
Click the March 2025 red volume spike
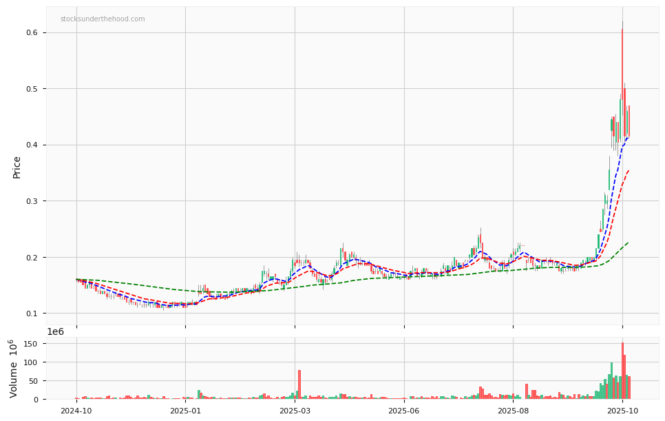(x=299, y=384)
